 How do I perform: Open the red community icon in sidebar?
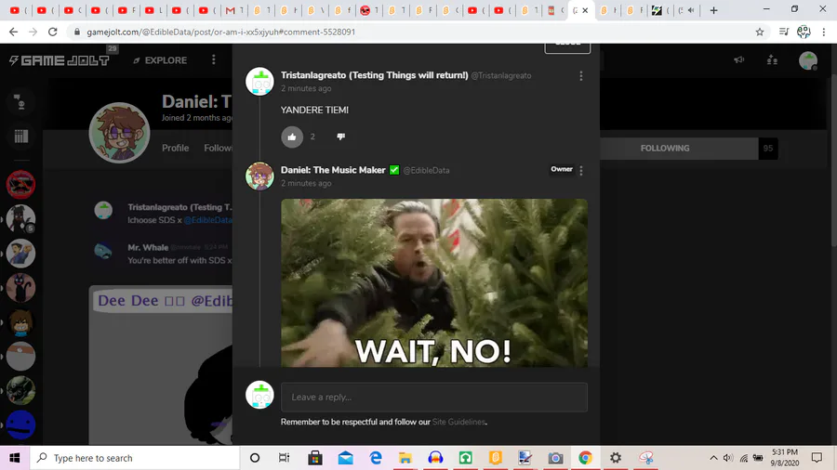click(20, 184)
